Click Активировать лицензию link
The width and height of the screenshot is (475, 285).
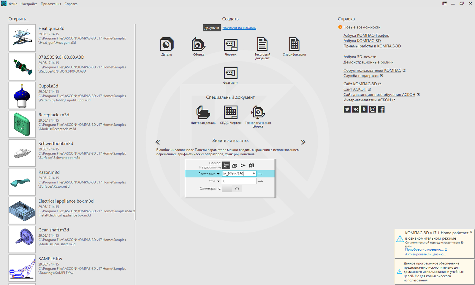[x=425, y=254]
